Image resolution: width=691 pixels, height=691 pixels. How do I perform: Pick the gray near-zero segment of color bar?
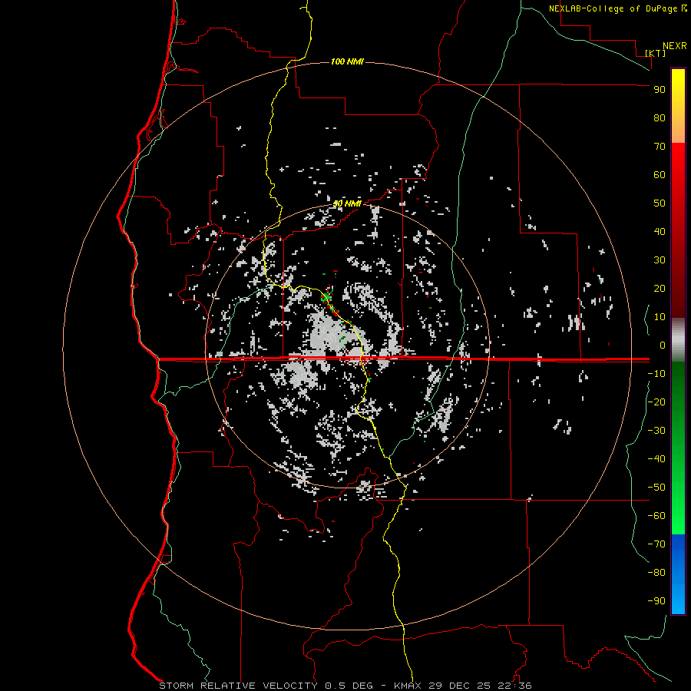[x=678, y=340]
